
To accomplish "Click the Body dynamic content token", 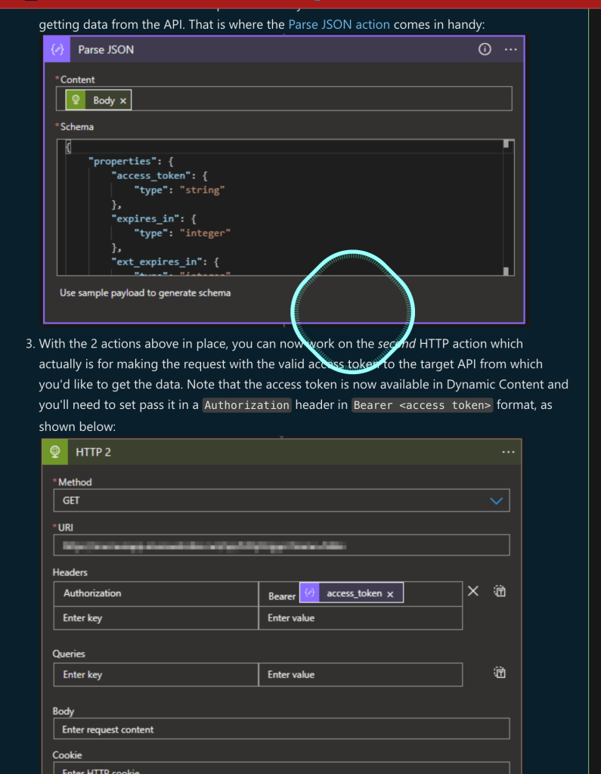I will point(99,101).
